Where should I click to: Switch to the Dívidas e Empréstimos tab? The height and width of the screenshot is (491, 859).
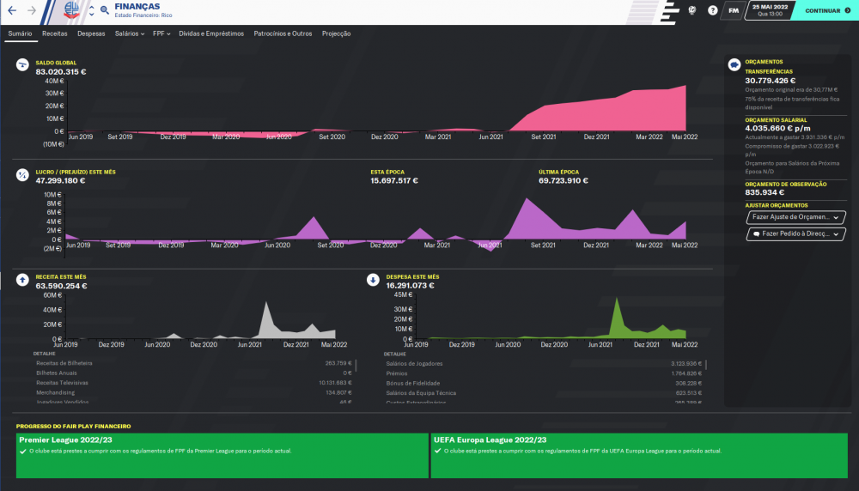pyautogui.click(x=211, y=33)
